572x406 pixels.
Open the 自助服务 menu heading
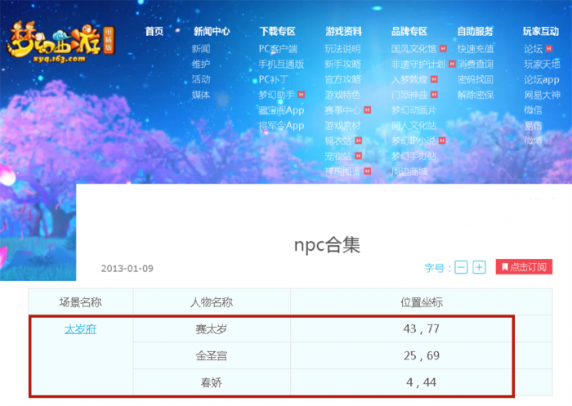475,31
